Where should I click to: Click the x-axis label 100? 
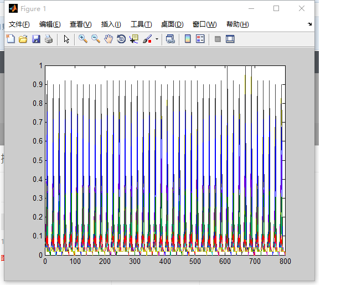click(75, 261)
